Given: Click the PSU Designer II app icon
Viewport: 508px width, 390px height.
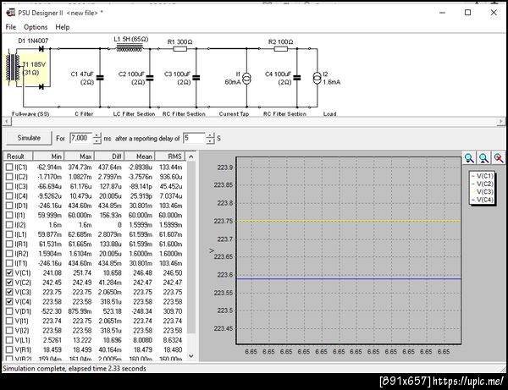Looking at the screenshot, I should click(10, 13).
